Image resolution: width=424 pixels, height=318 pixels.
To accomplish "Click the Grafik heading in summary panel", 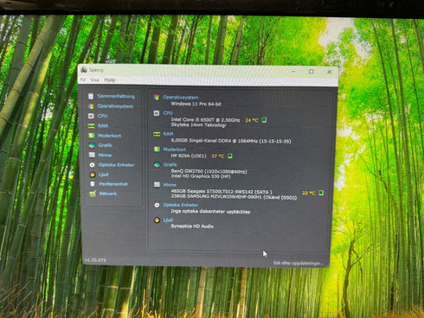I will coord(170,164).
